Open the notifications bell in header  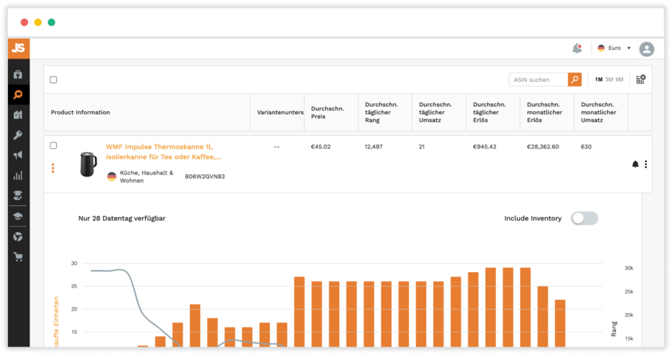pyautogui.click(x=577, y=48)
